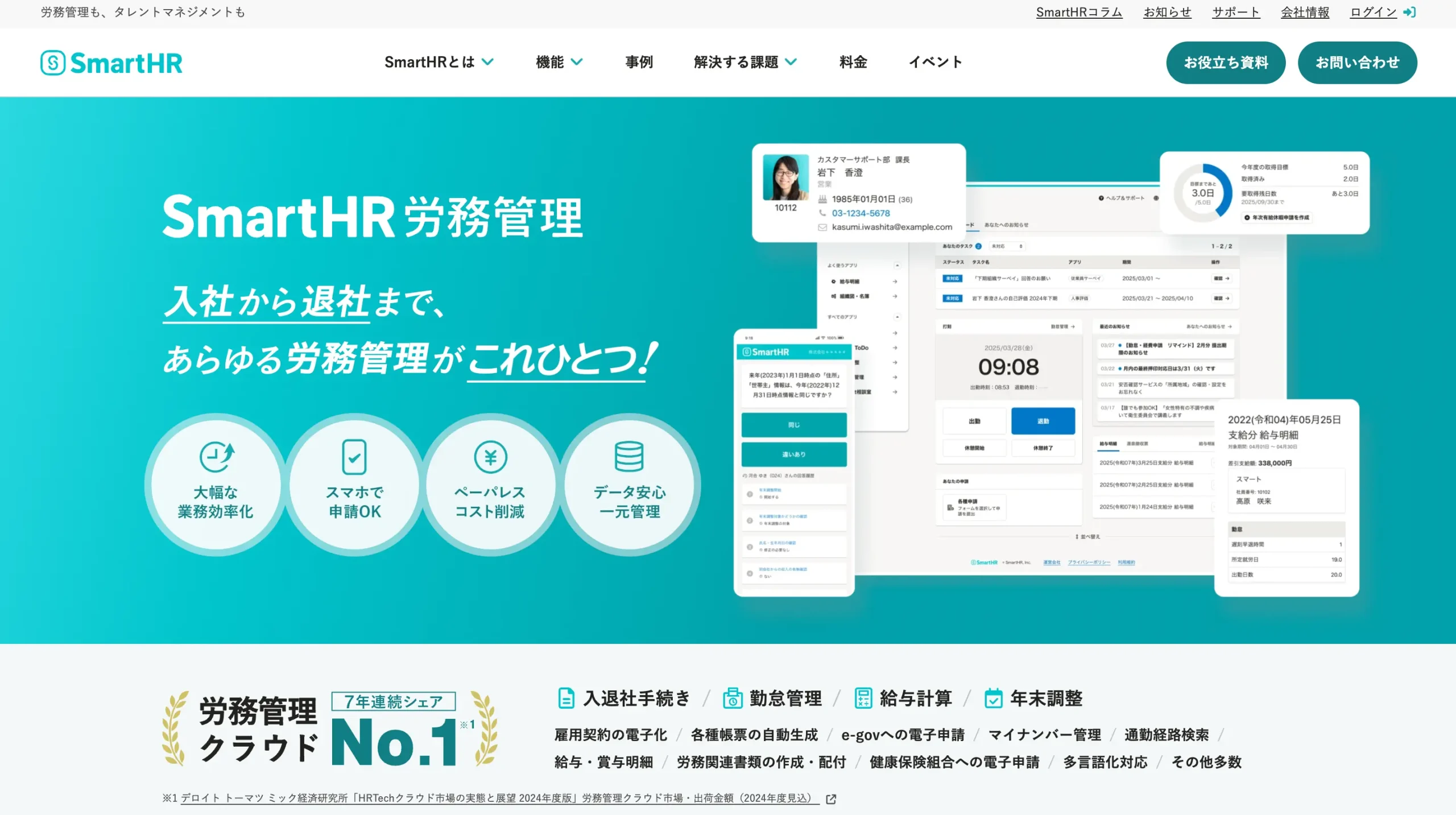Select the 給与計算 calculator icon
Viewport: 1456px width, 815px height.
coord(864,698)
